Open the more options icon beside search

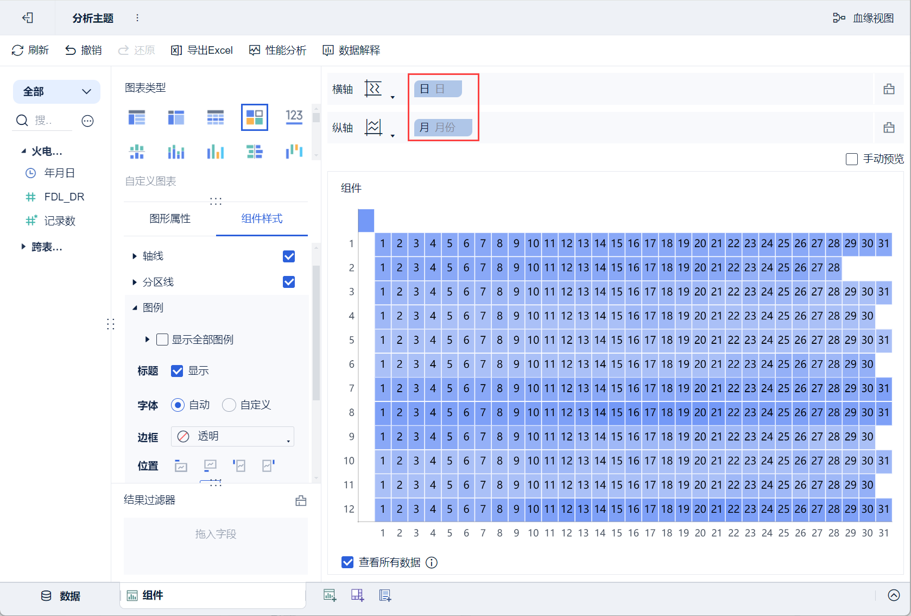tap(87, 121)
